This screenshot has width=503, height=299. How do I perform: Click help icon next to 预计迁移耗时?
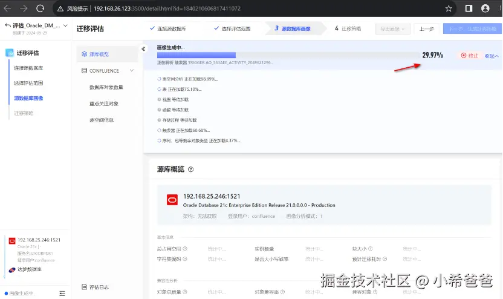tap(385, 259)
